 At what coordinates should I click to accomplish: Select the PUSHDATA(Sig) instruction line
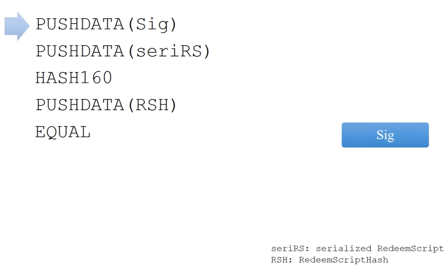106,24
